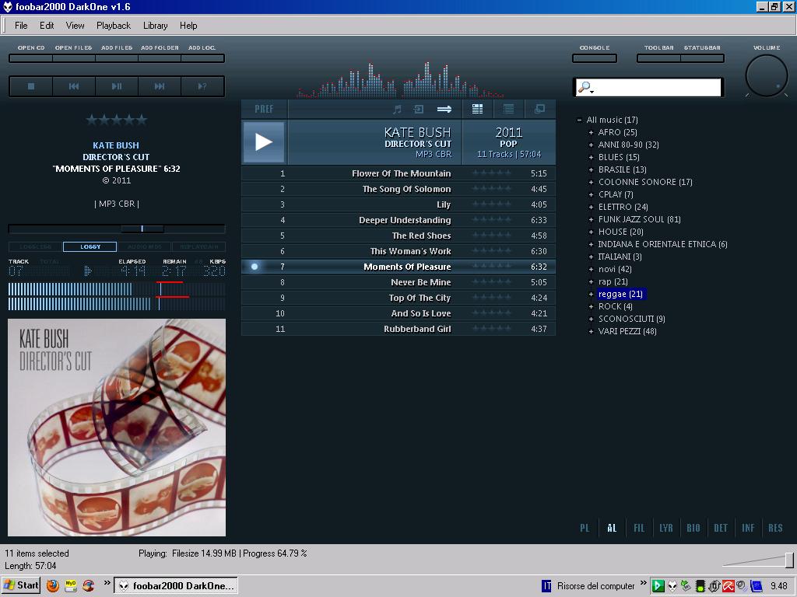
Task: Click the speaker volume icon in the system tray
Action: point(742,586)
